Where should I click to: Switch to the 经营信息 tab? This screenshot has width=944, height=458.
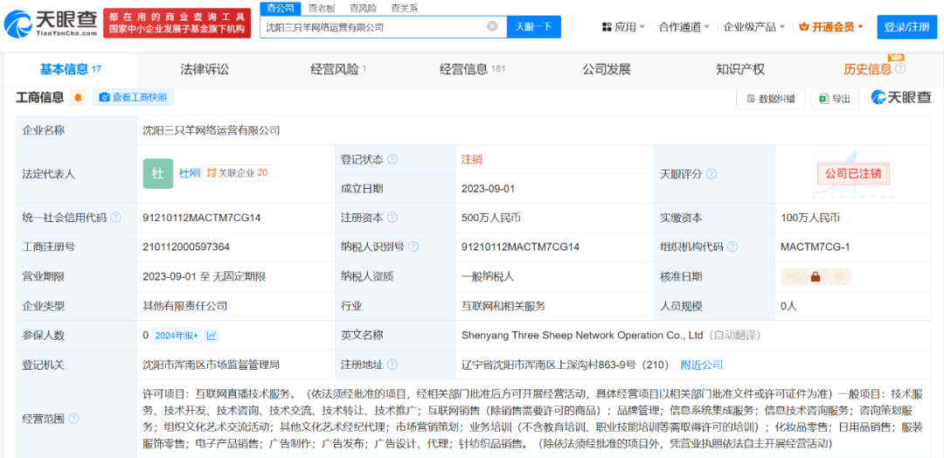(x=472, y=69)
